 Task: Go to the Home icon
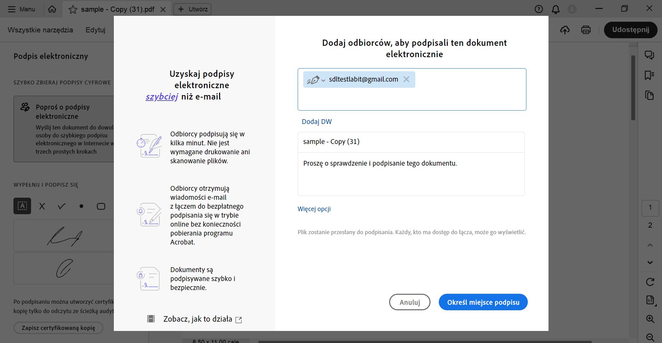click(52, 9)
